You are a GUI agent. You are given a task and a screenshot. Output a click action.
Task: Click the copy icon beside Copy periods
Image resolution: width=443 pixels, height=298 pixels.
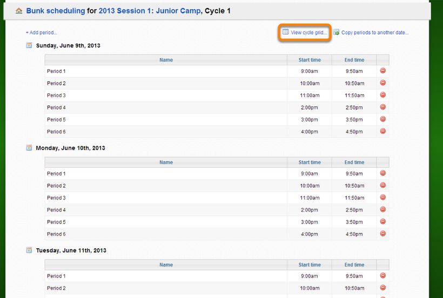click(x=336, y=32)
